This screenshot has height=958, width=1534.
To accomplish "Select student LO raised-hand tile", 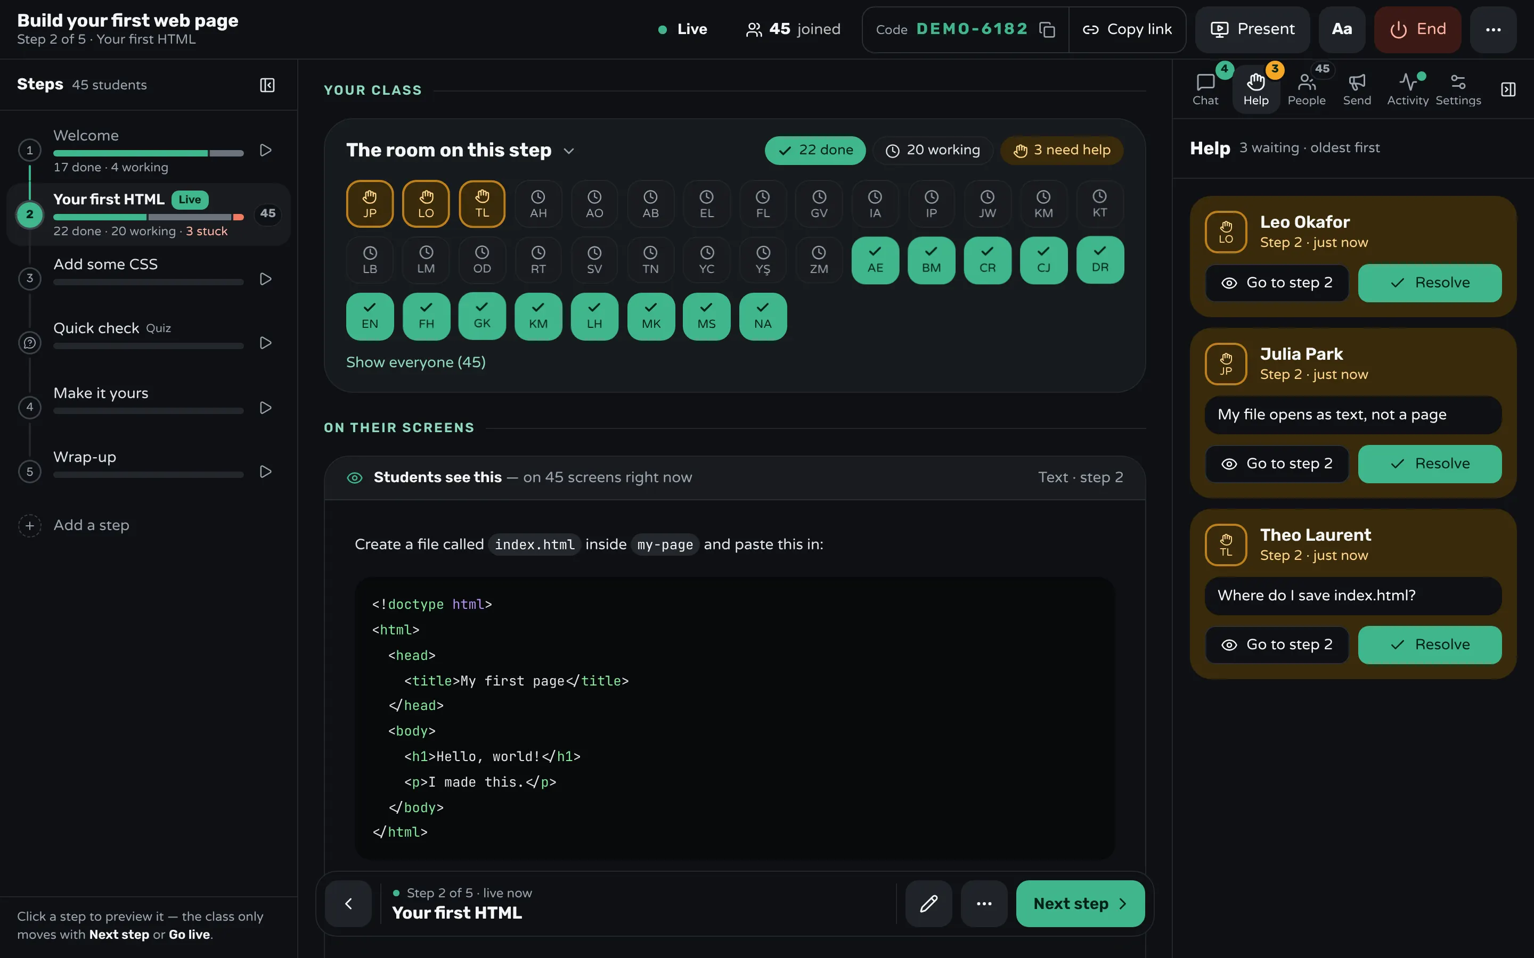I will click(426, 204).
